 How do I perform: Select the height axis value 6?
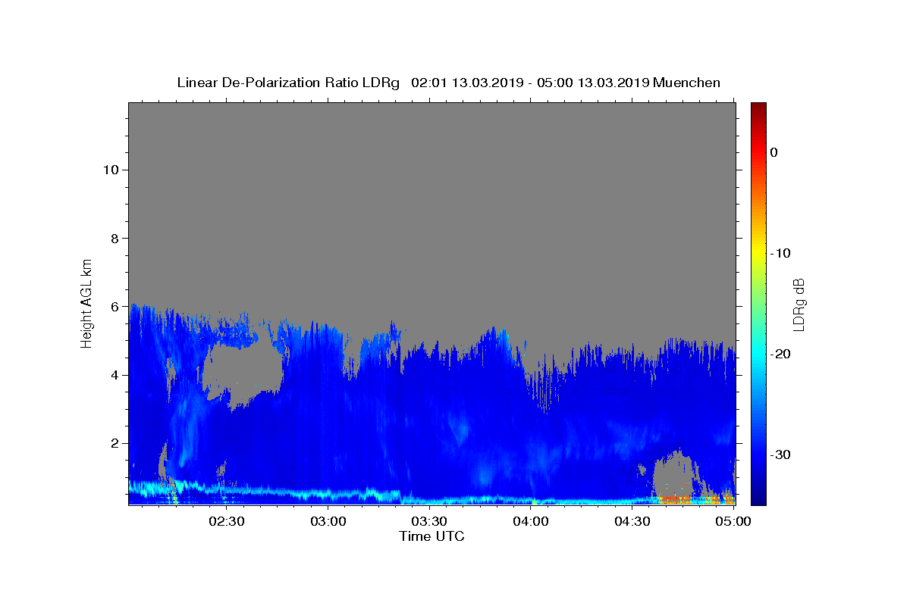click(114, 307)
